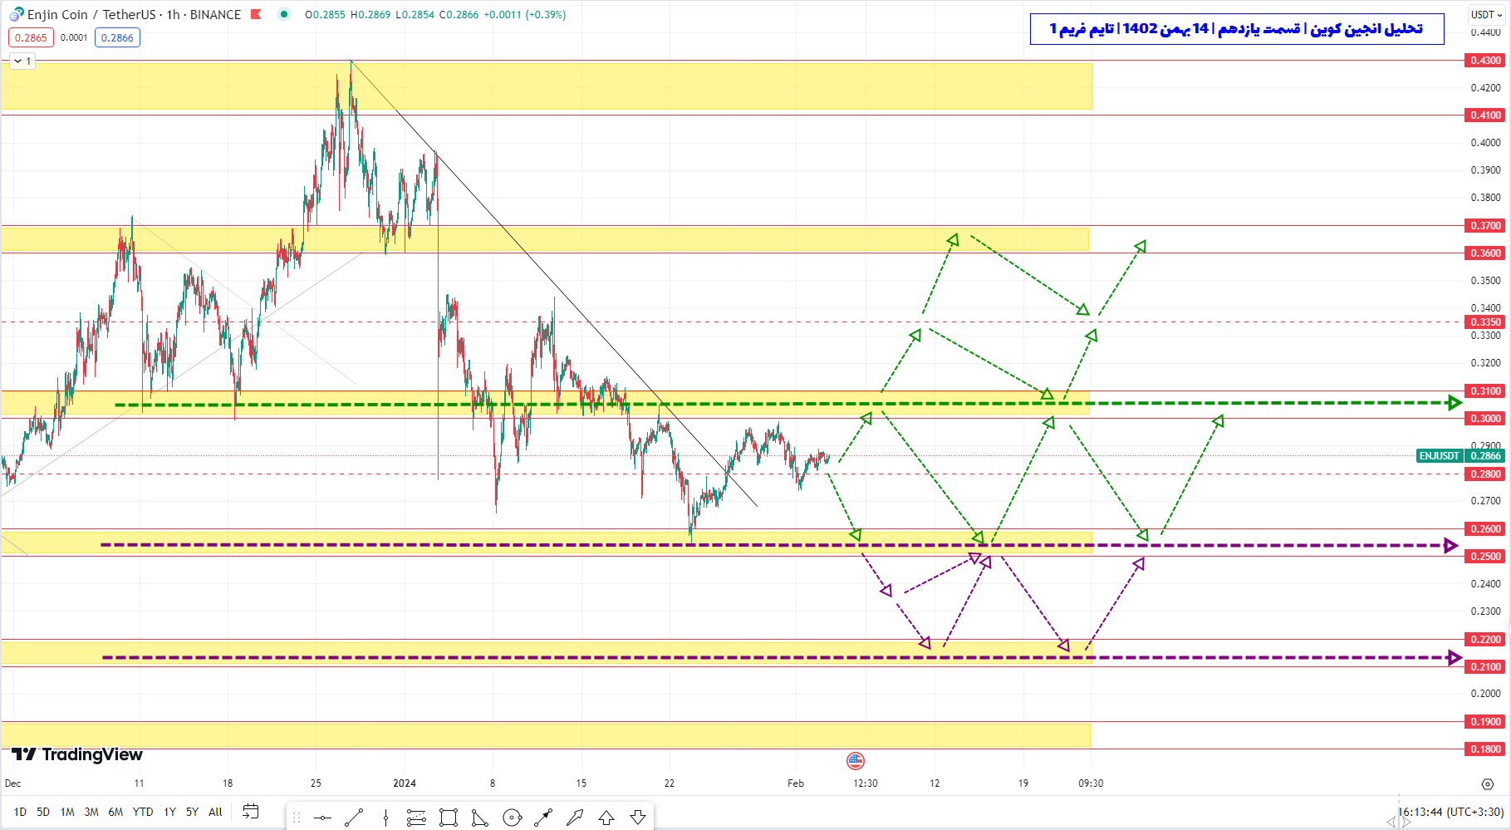This screenshot has height=830, width=1511.
Task: Click the favorites toolbar drag handle
Action: (x=297, y=818)
